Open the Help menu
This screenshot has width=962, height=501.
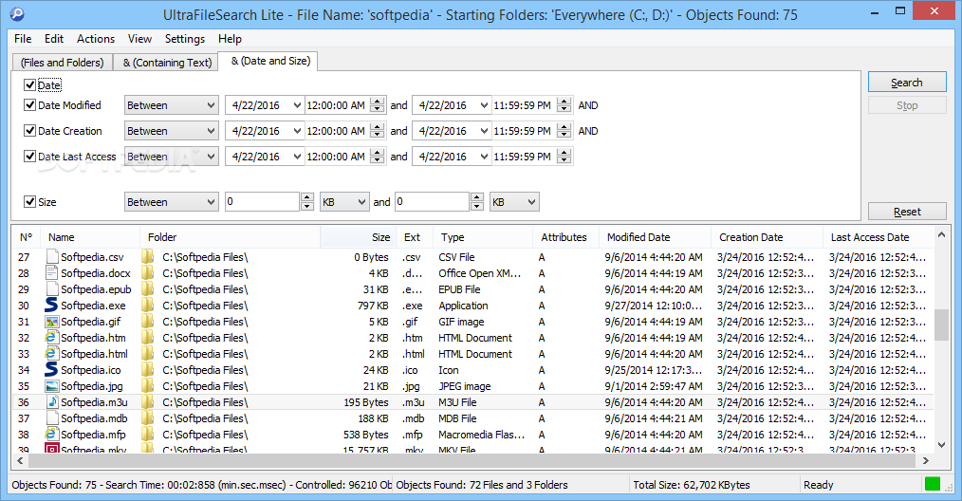coord(231,39)
